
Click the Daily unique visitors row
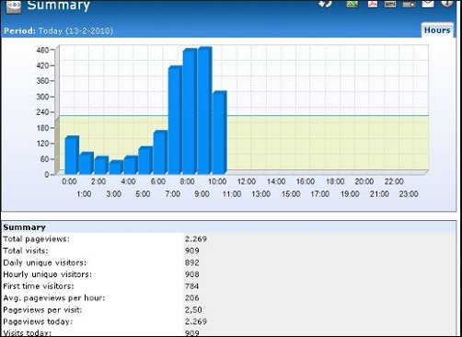[228, 262]
